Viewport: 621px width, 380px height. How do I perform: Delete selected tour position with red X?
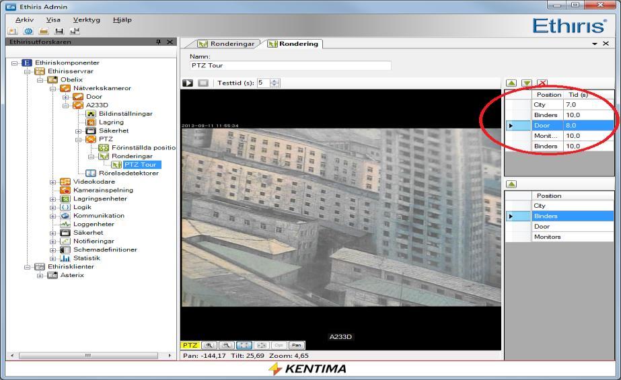[x=542, y=83]
